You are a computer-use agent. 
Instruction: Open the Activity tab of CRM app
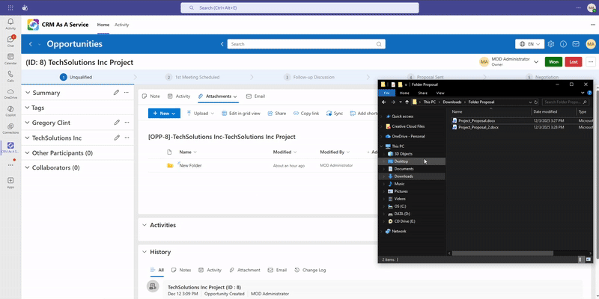click(x=122, y=25)
